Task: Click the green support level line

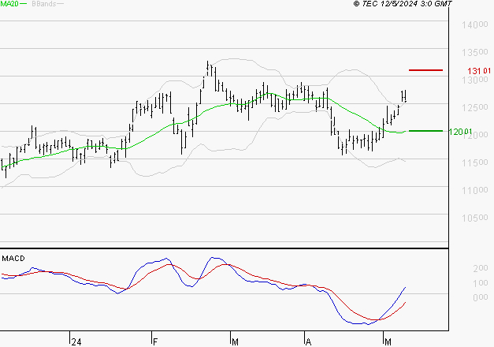Action: 425,131
